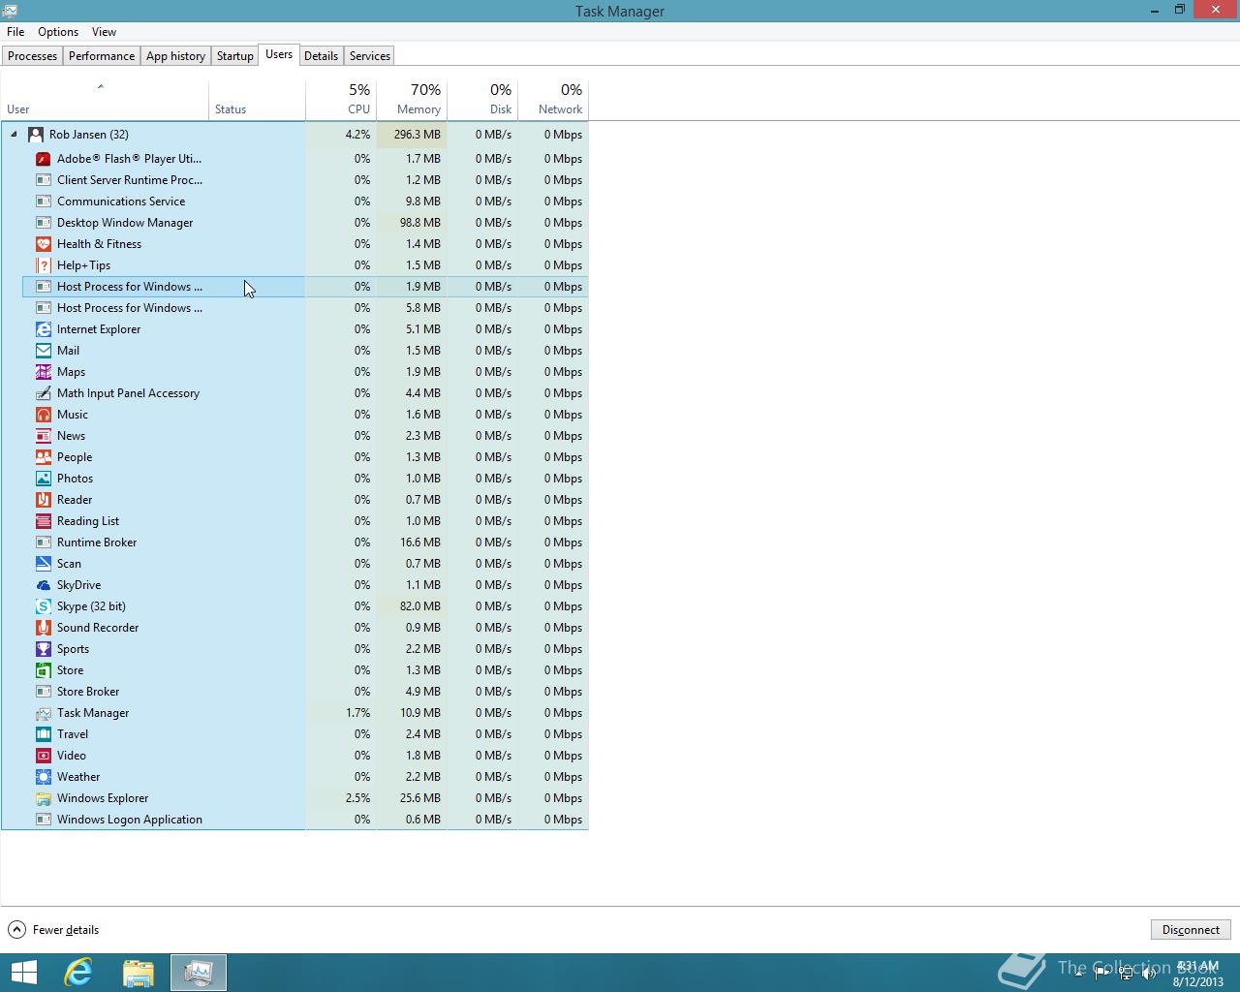Switch to the Details tab

pos(321,56)
